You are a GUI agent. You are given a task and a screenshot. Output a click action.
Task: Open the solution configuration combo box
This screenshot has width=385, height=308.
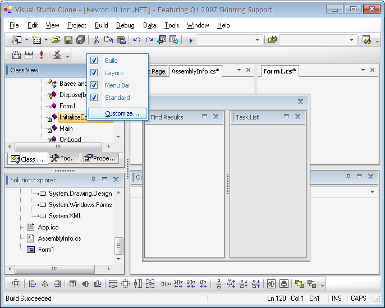click(x=229, y=40)
